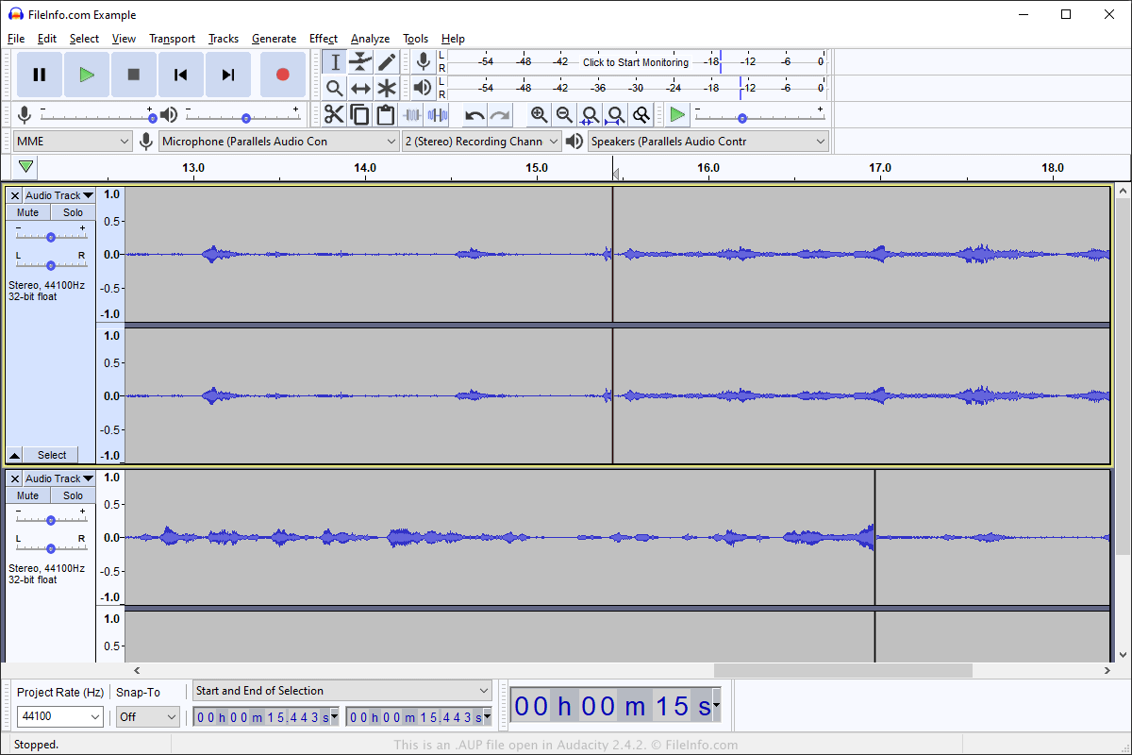Click the Select button on the top track
Viewport: 1132px width, 755px height.
52,455
